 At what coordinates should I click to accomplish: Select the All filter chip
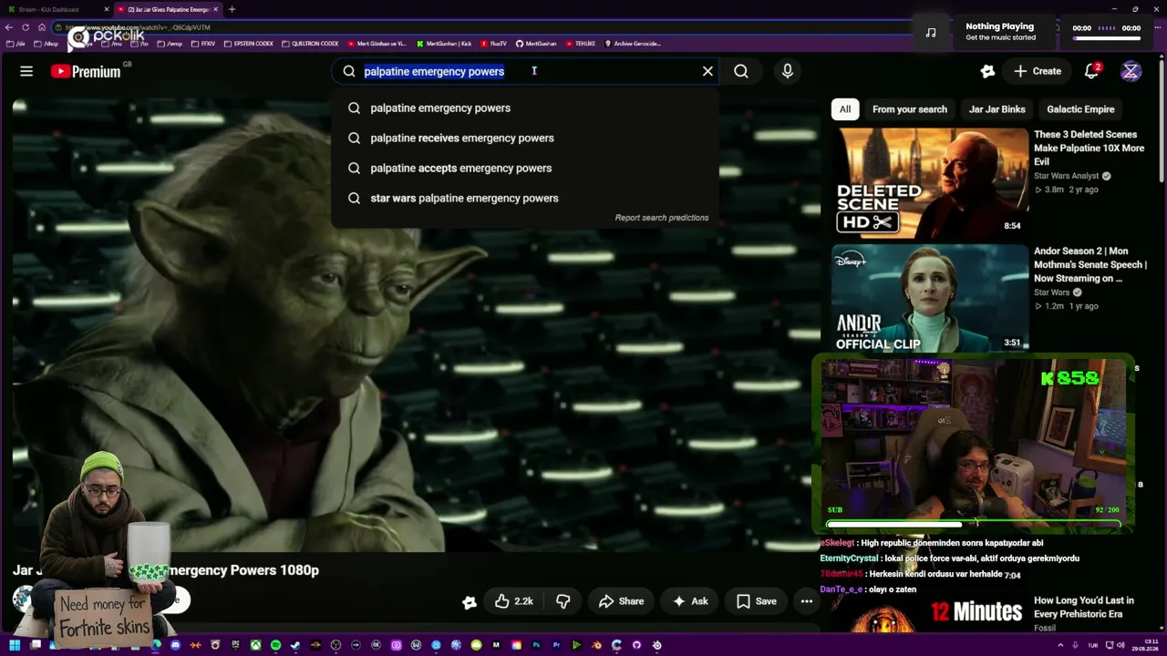(x=845, y=109)
